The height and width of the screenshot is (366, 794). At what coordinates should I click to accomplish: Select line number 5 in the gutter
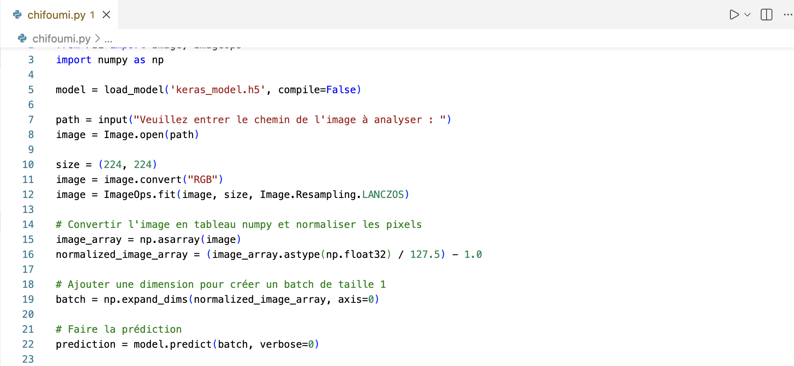coord(31,90)
